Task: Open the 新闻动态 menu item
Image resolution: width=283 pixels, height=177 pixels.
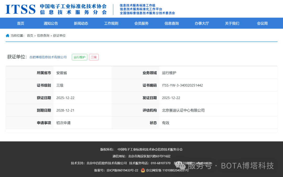Action: pyautogui.click(x=81, y=24)
